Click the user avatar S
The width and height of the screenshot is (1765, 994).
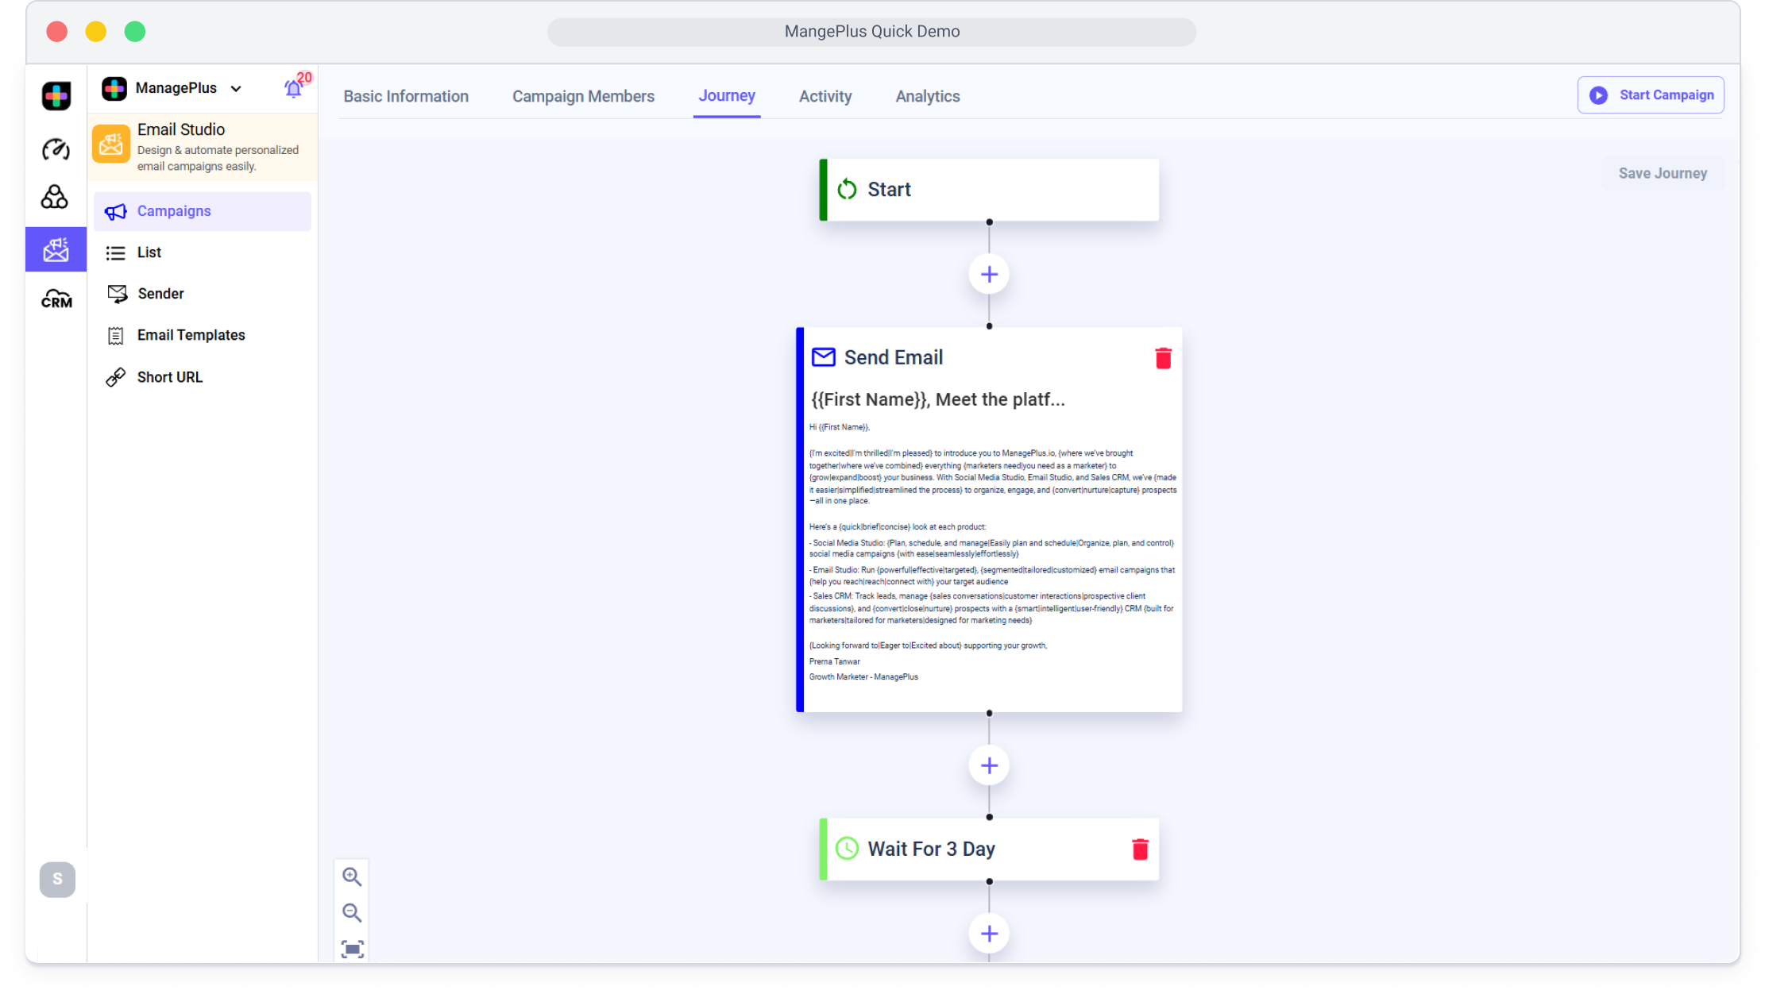point(57,879)
